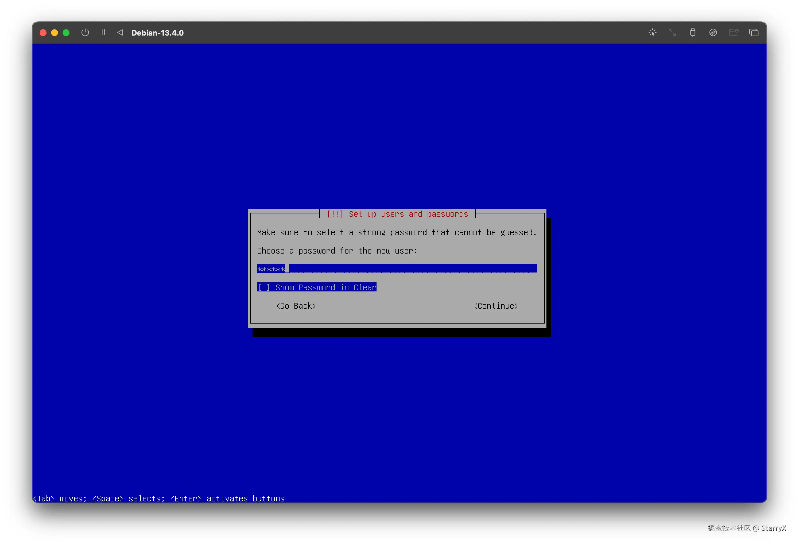Viewport: 799px width, 545px height.
Task: Pause the virtual machine
Action: pyautogui.click(x=103, y=33)
